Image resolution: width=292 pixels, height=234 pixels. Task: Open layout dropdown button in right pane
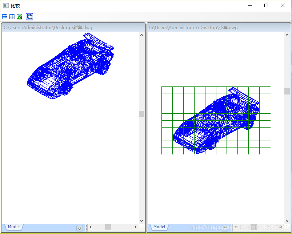[x=225, y=228]
